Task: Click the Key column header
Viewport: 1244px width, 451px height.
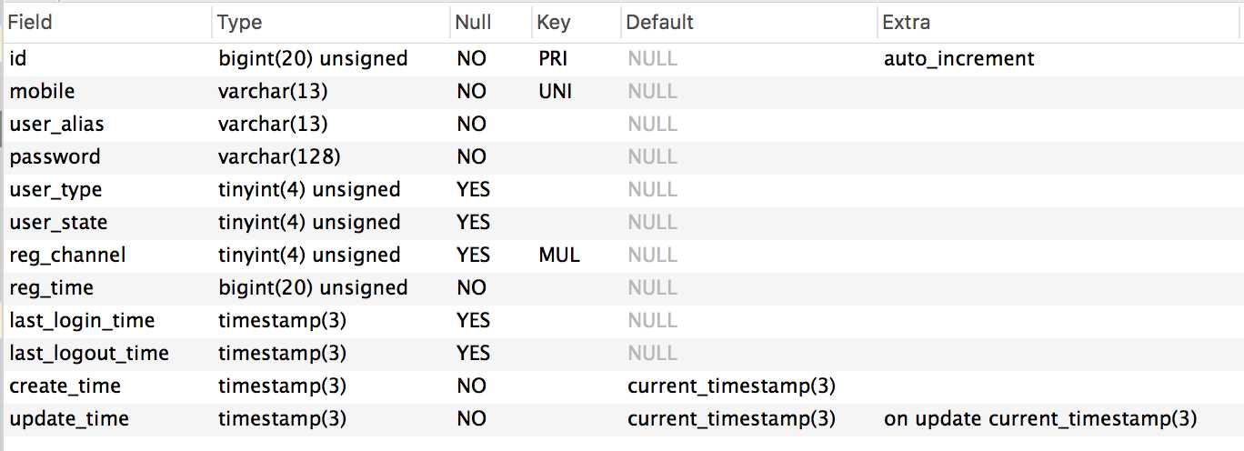Action: tap(577, 22)
